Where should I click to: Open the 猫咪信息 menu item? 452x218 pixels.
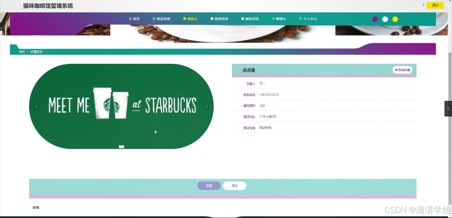pyautogui.click(x=219, y=19)
